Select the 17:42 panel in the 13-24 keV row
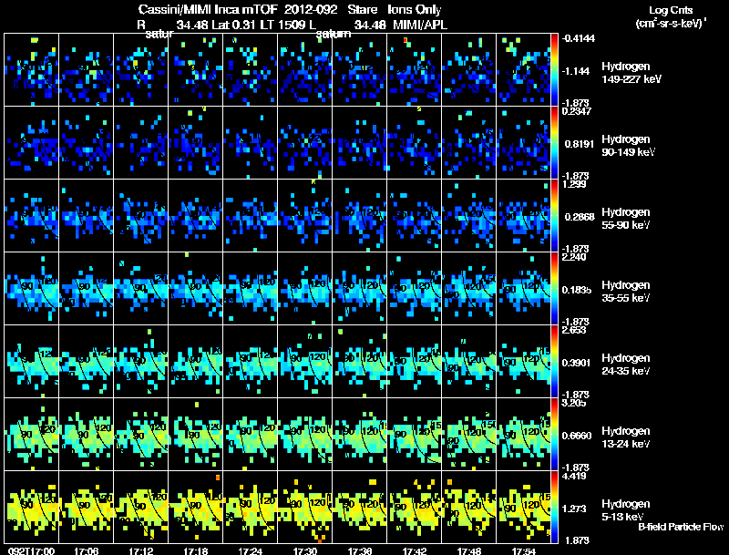This screenshot has height=555, width=729. 414,434
